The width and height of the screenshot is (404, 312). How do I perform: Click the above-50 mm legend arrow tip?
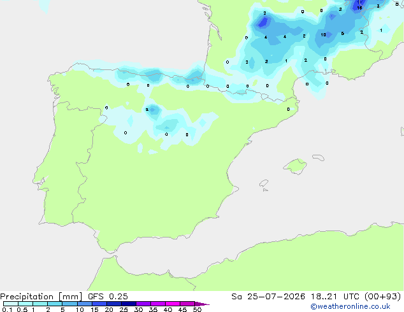202,304
